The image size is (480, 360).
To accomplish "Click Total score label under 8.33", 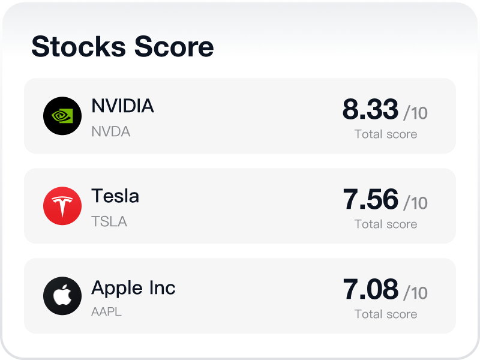I will [x=386, y=134].
